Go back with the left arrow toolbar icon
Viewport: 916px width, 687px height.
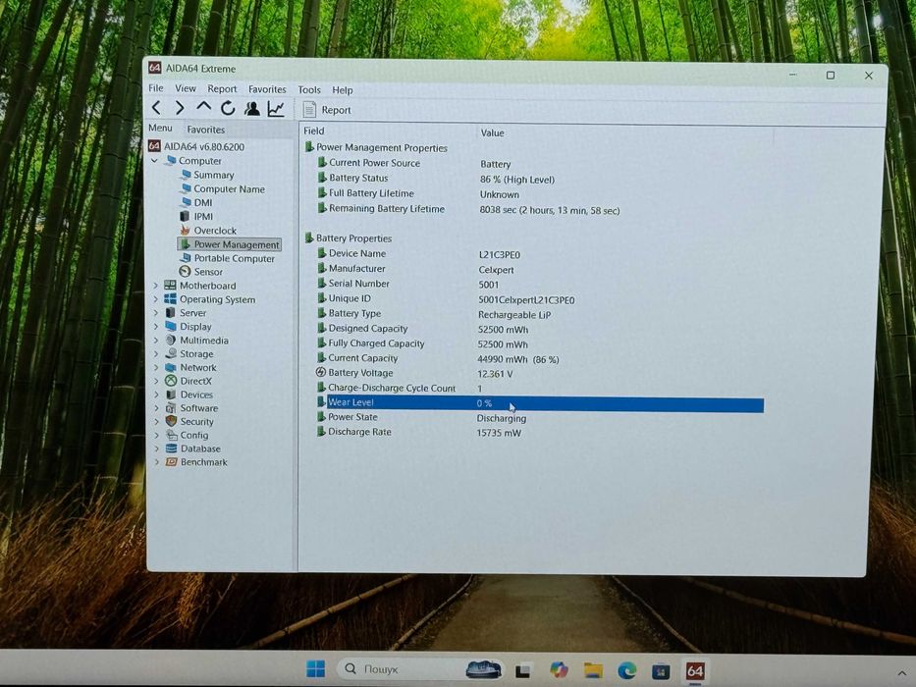156,108
